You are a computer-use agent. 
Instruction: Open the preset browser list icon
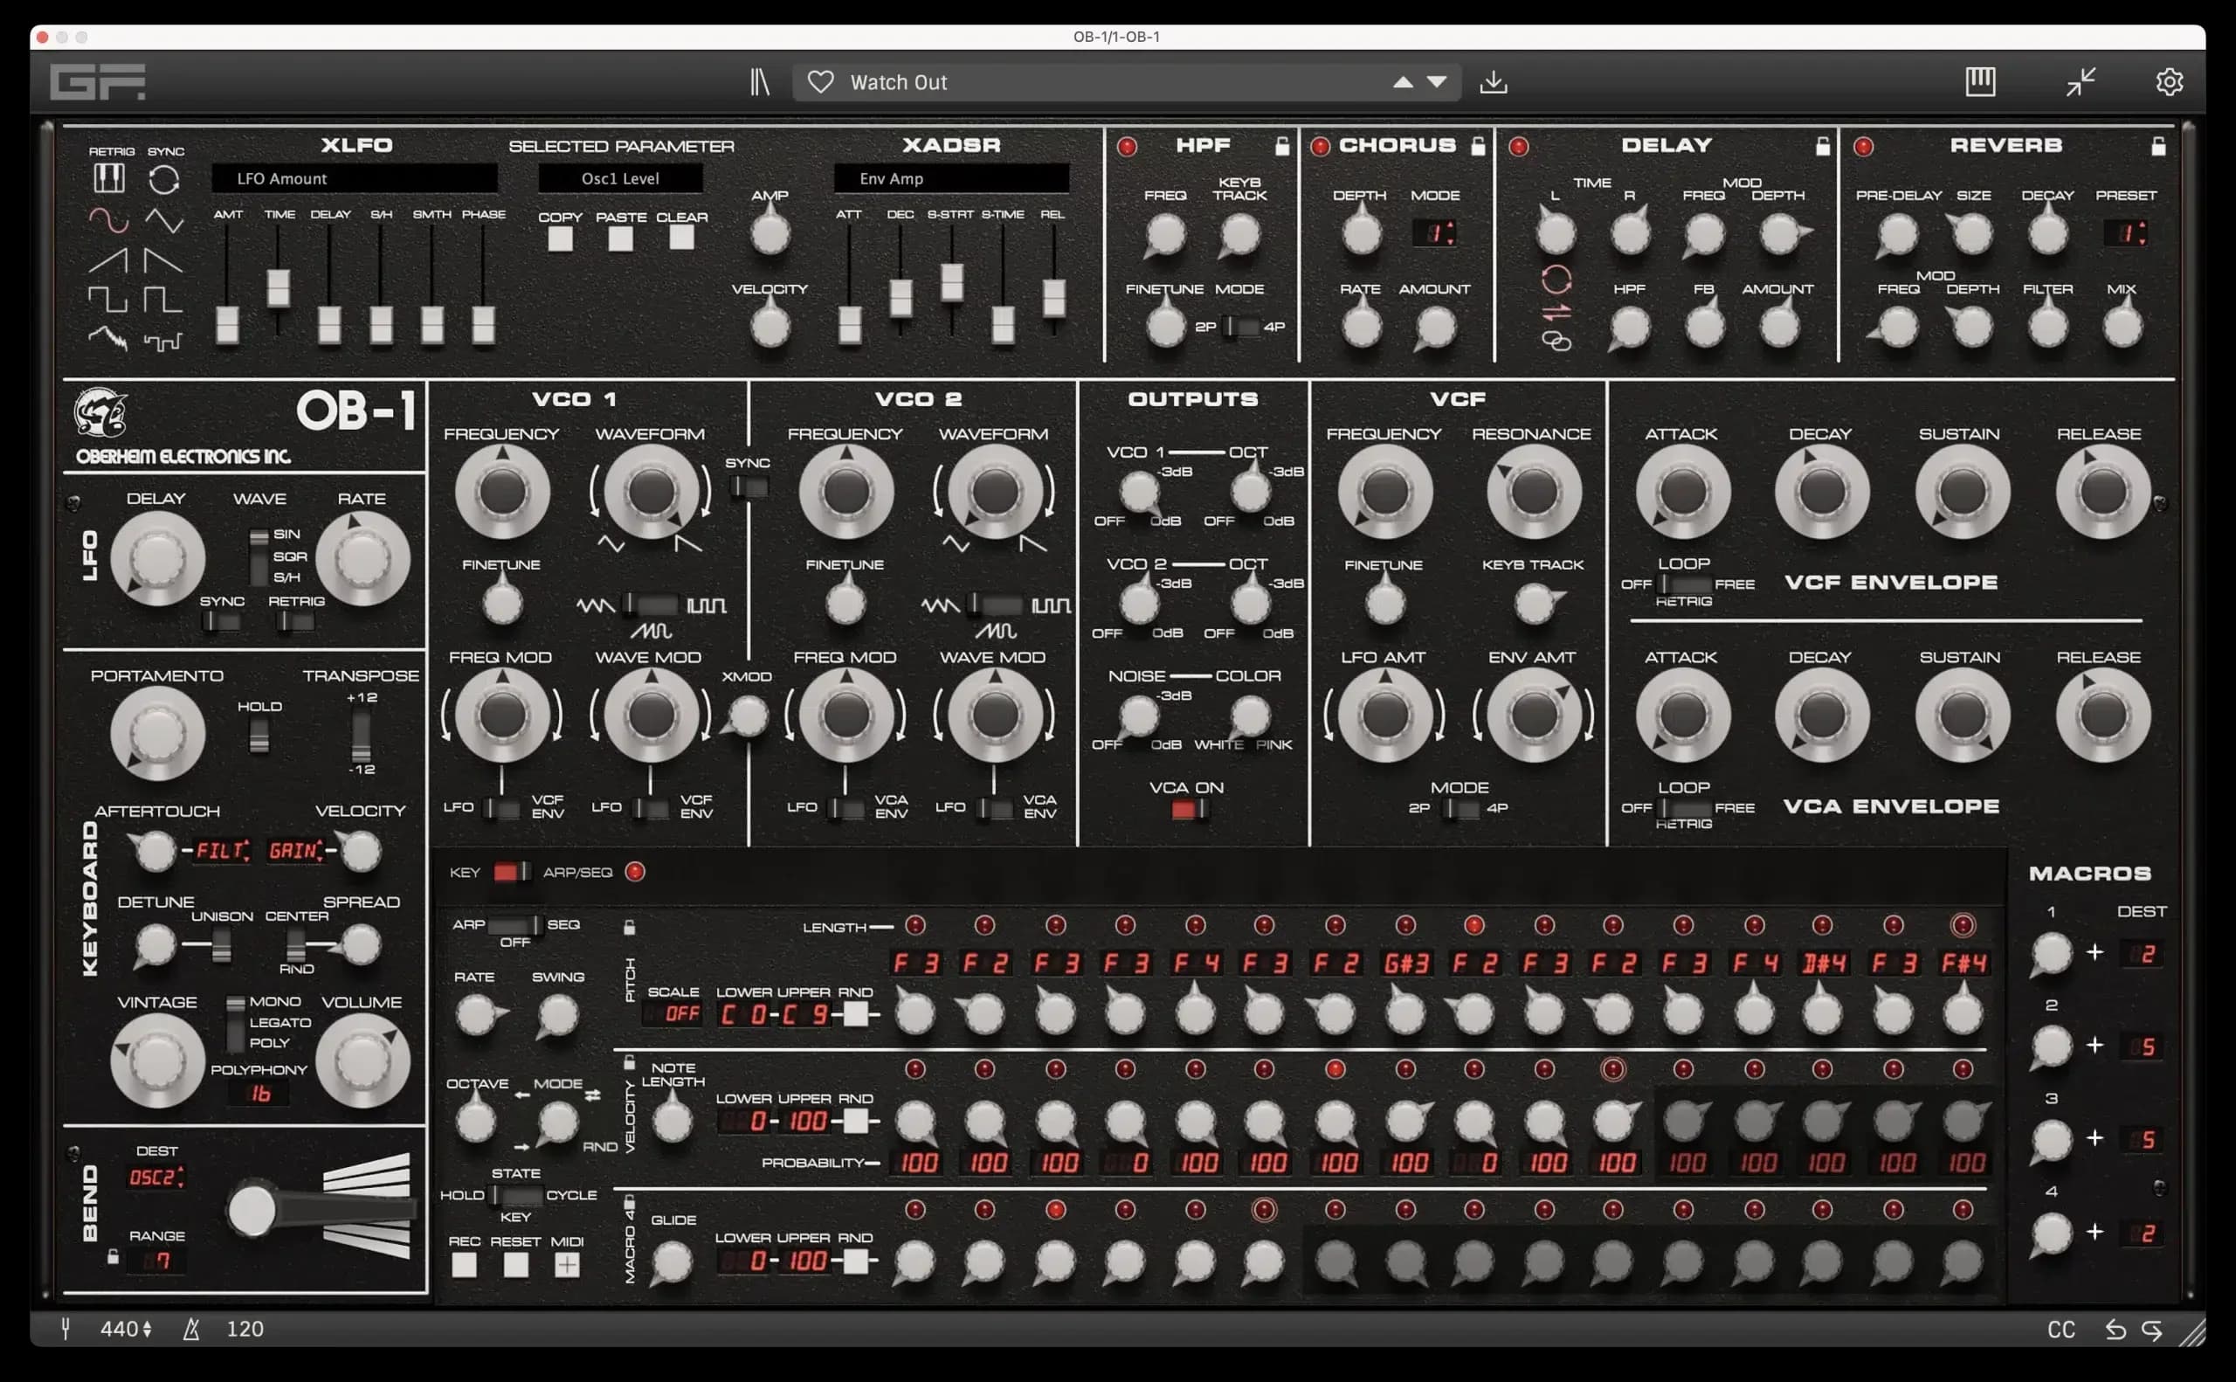click(760, 81)
